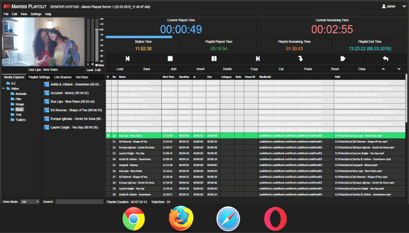Switch to the Playlist Settings tab
The image size is (409, 233).
coord(38,77)
